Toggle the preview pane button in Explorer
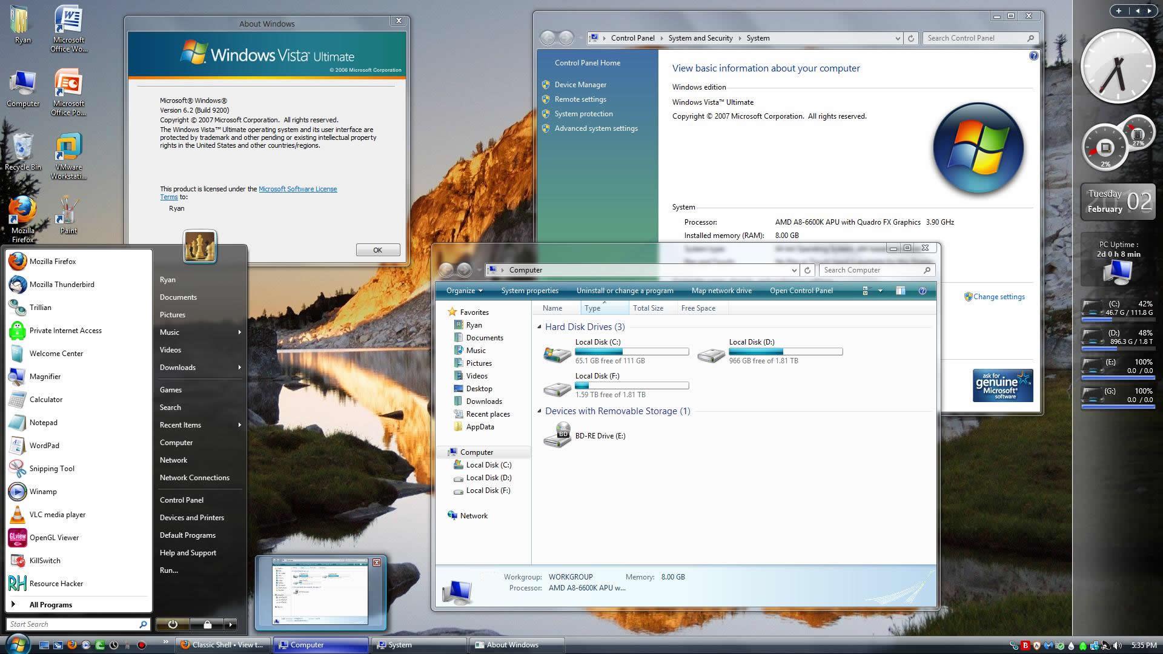 click(901, 291)
